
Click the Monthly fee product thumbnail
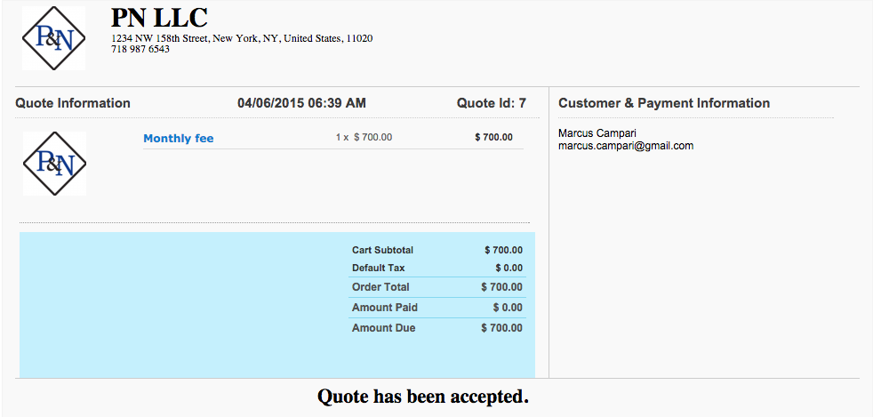54,164
